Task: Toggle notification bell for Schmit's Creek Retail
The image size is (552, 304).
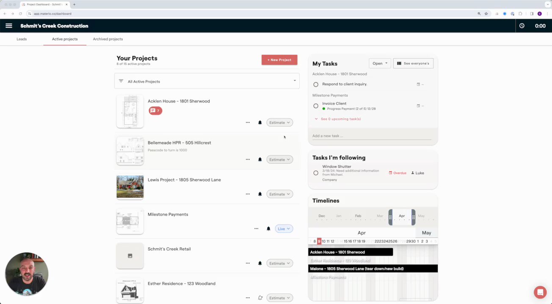Action: pyautogui.click(x=260, y=263)
